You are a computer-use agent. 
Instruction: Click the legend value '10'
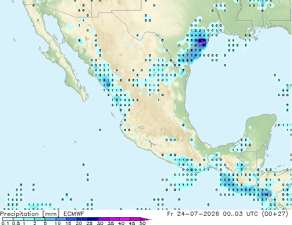pyautogui.click(x=58, y=223)
